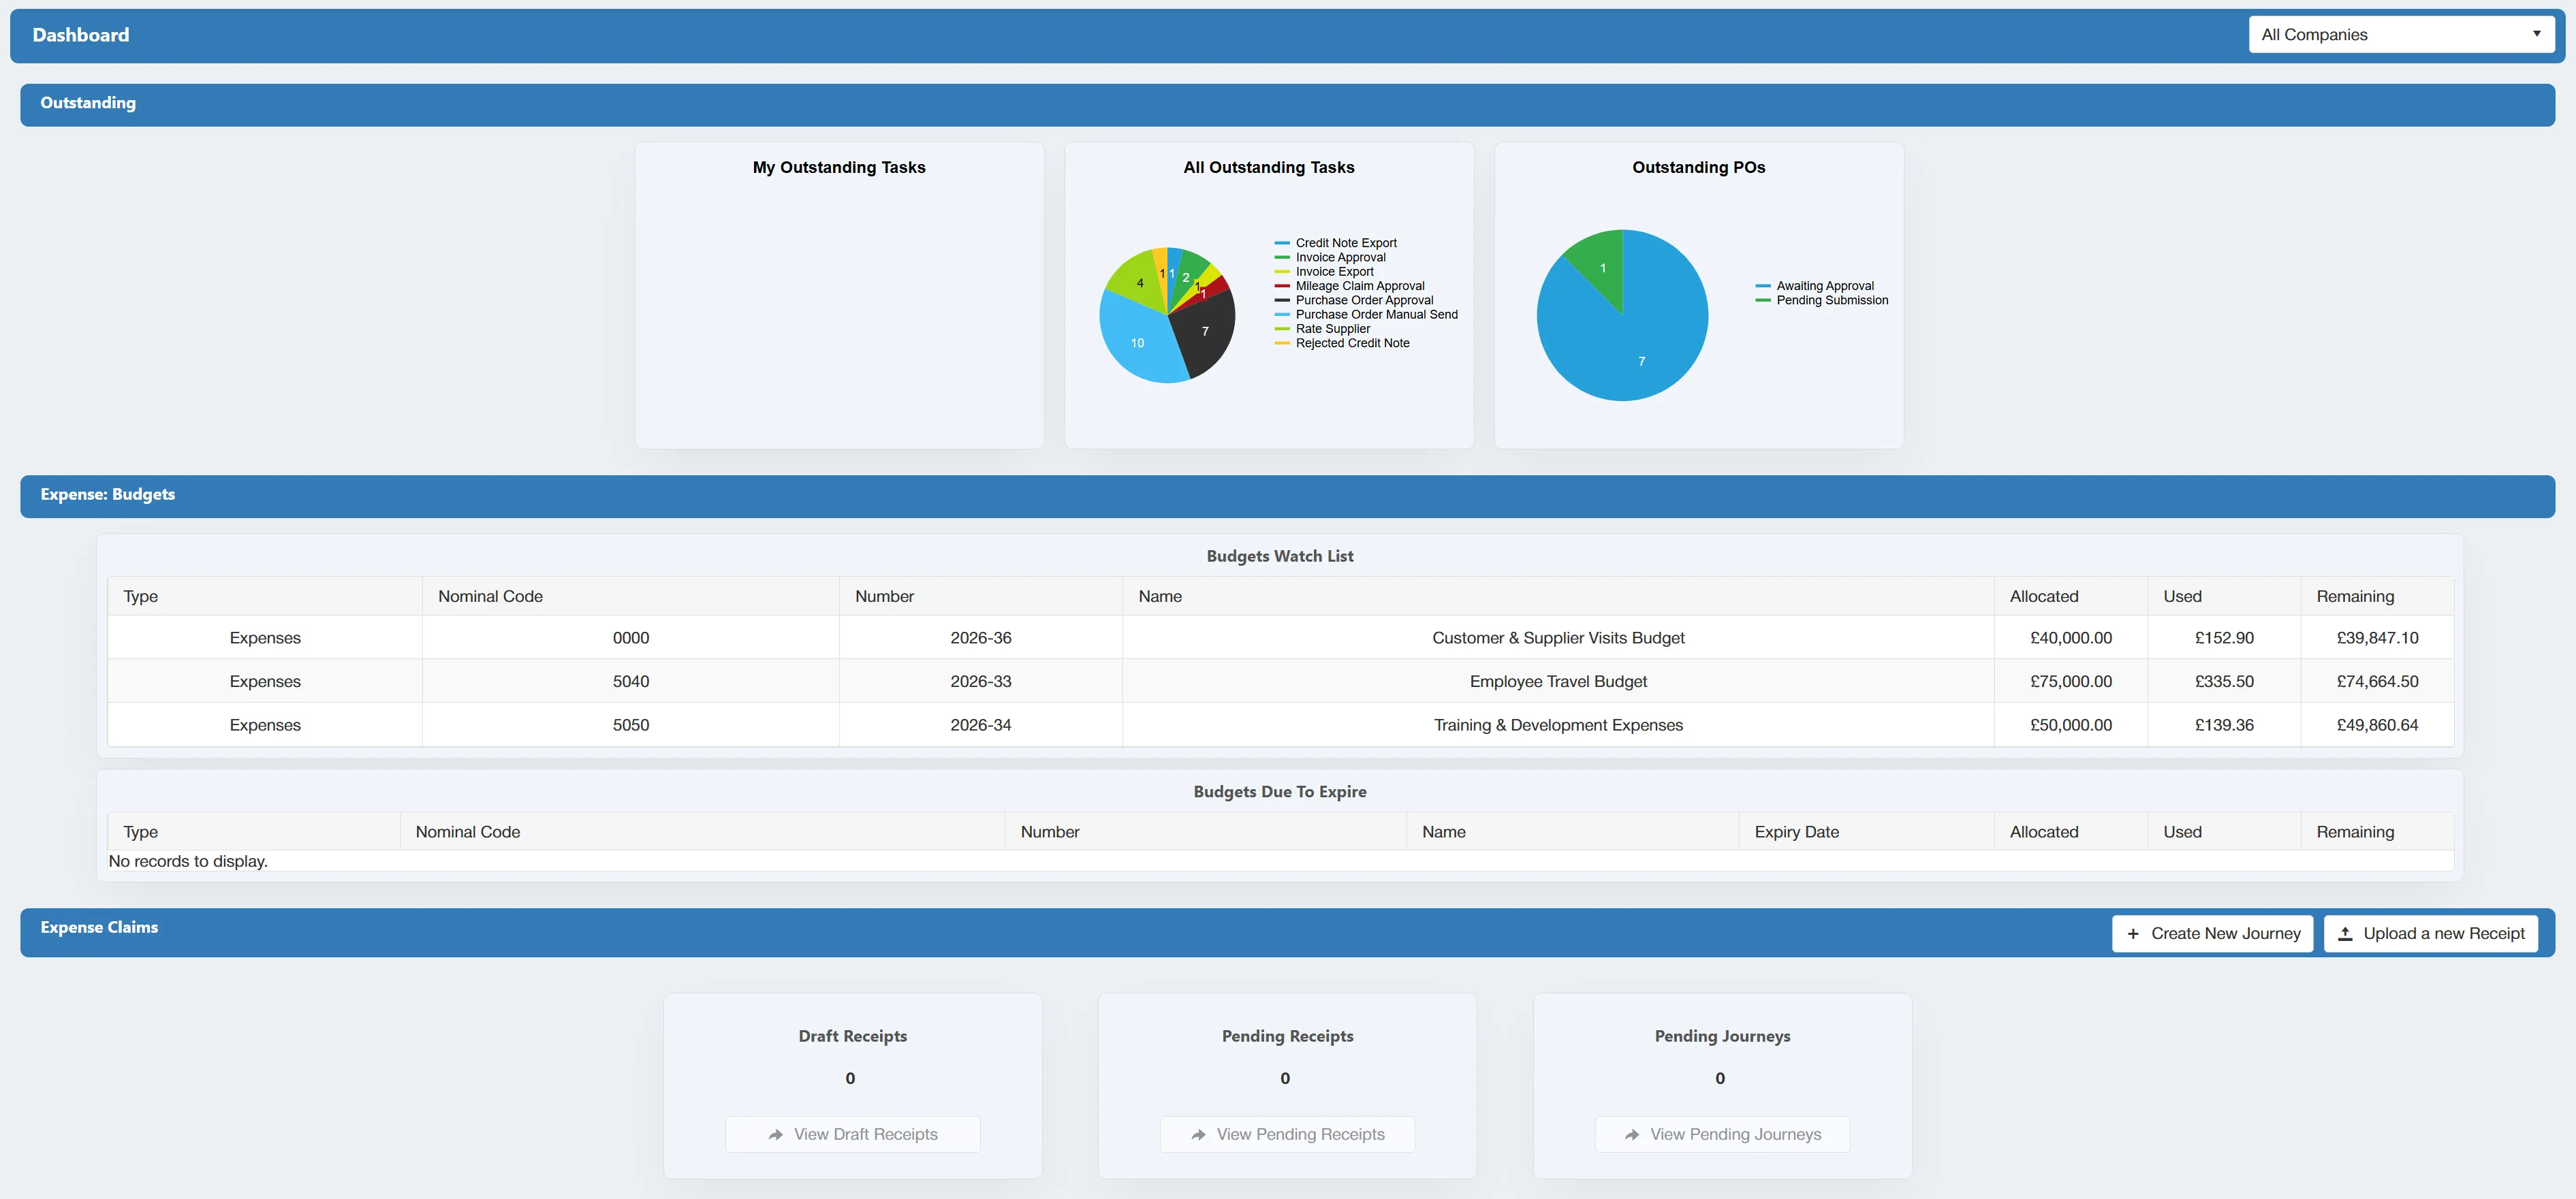Click the Draft Receipts count
The image size is (2576, 1199).
[850, 1078]
